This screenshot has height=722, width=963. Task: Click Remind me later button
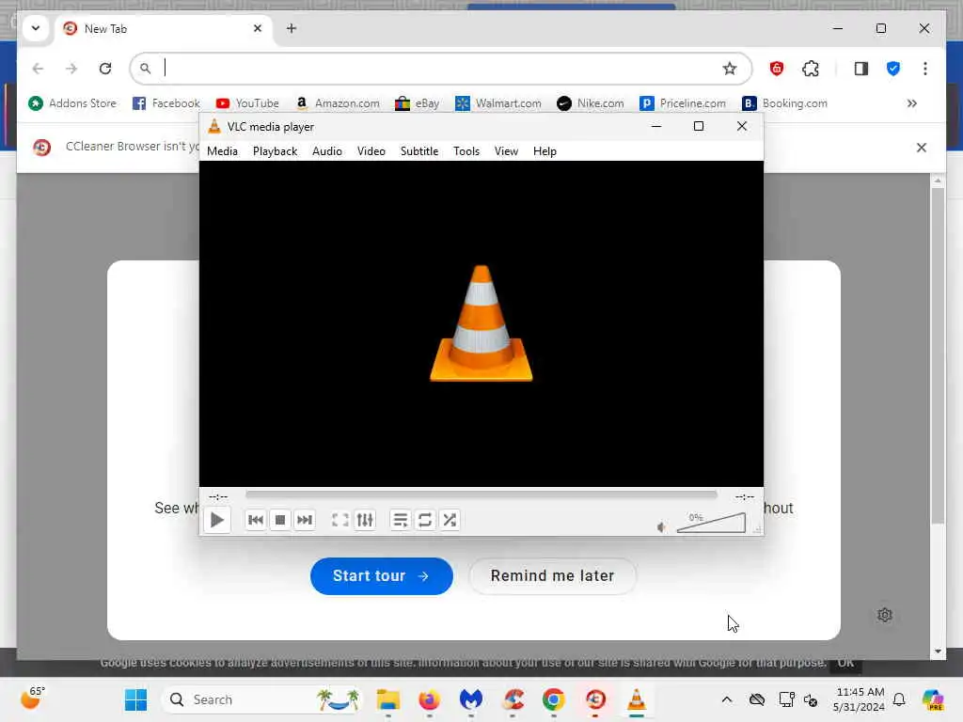point(552,576)
